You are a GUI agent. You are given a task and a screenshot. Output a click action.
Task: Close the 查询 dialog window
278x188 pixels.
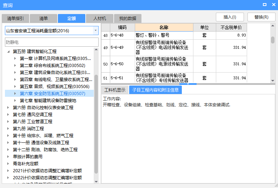point(274,5)
